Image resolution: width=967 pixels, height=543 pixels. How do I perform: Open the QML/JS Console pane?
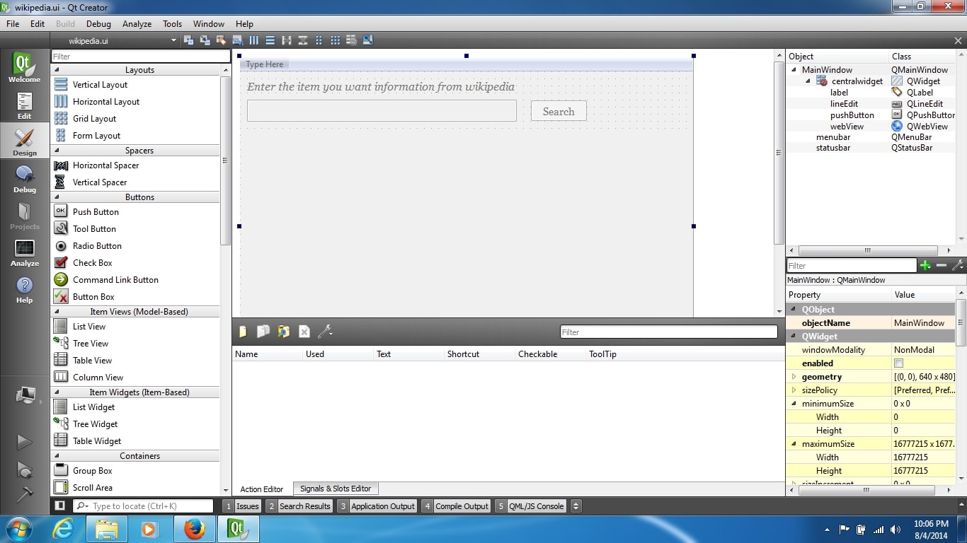pyautogui.click(x=530, y=506)
